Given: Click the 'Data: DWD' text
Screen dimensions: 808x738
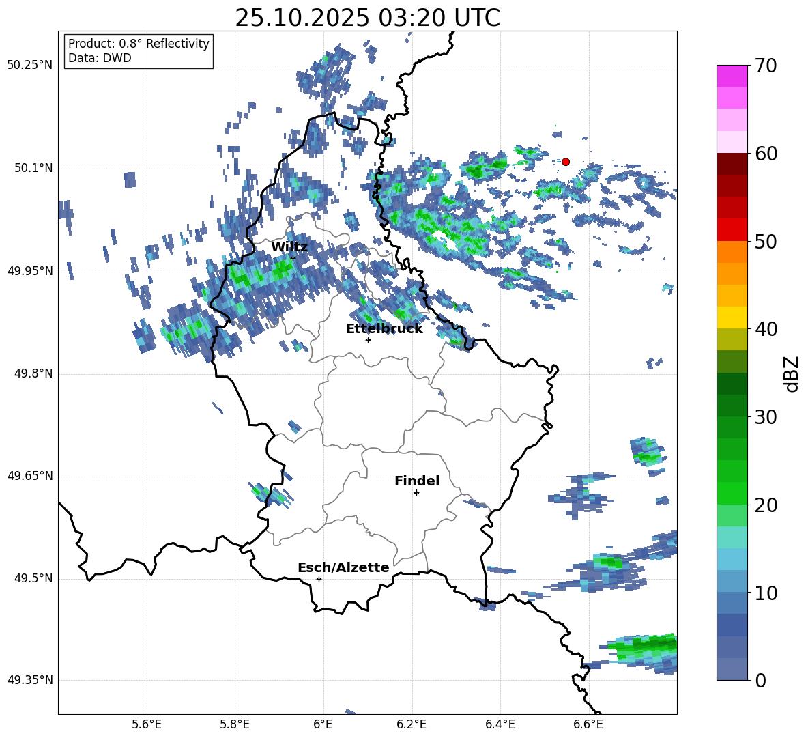Looking at the screenshot, I should click(100, 58).
